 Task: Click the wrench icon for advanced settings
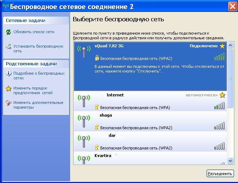pos(9,103)
